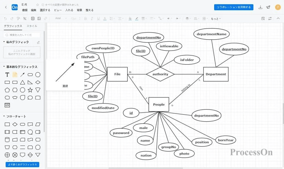Click the insert image icon

click(40, 18)
